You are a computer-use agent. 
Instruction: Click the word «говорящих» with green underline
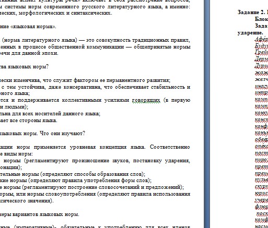click(146, 100)
